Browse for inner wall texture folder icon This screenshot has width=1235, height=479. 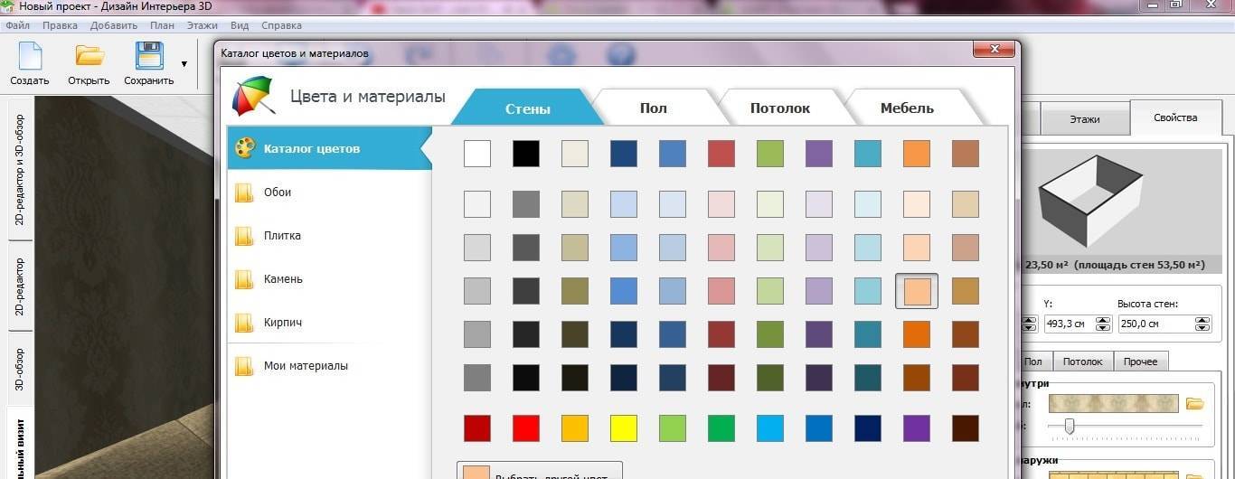click(1194, 403)
